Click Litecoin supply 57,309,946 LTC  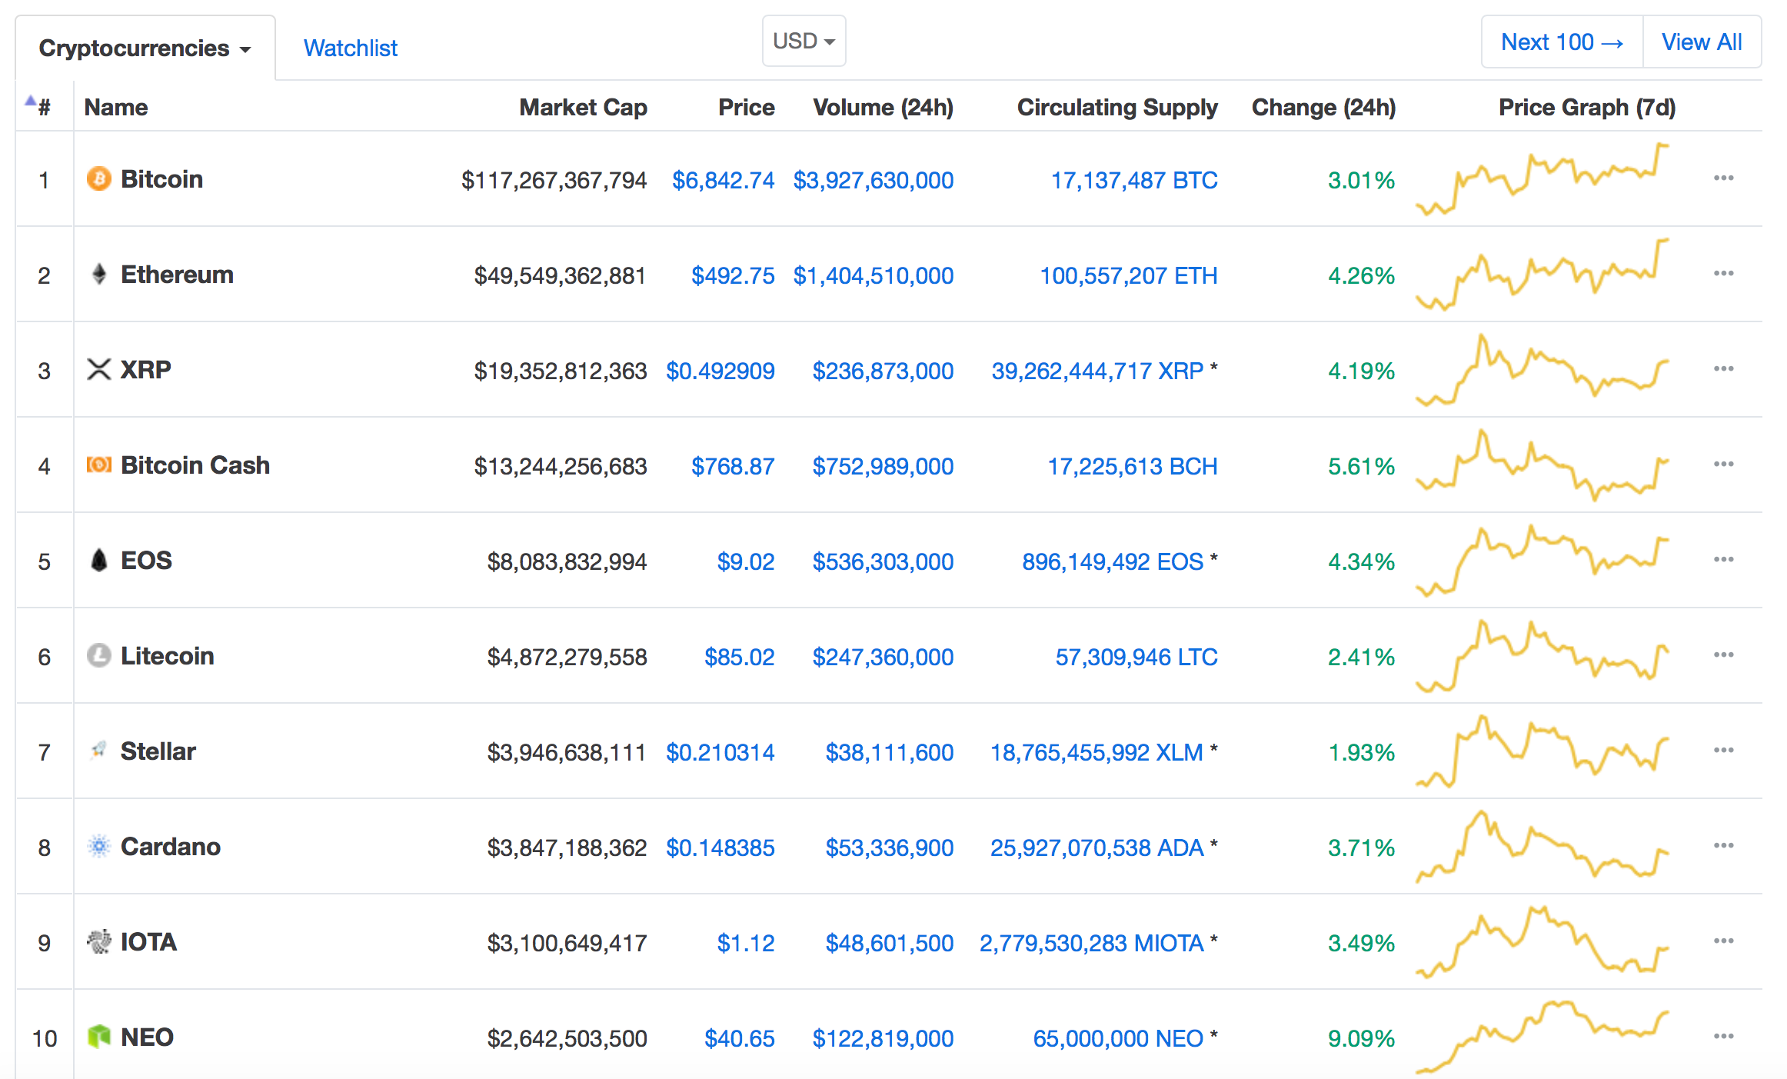1136,657
